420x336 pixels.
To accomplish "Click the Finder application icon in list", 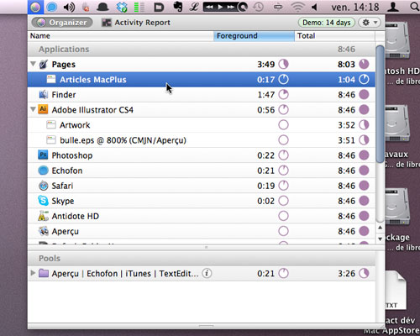I will pyautogui.click(x=44, y=95).
